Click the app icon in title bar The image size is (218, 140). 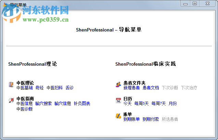(x=5, y=5)
